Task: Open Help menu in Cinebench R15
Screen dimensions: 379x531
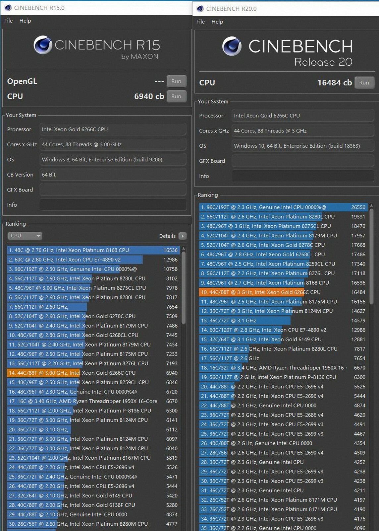Action: coord(25,21)
